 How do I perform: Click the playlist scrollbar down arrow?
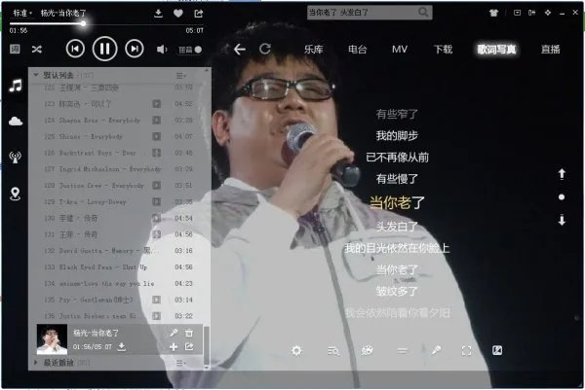pos(207,367)
